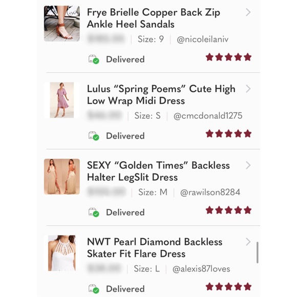The width and height of the screenshot is (297, 297).
Task: Click the delivered package icon for Pearl Diamond dress
Action: 94,289
